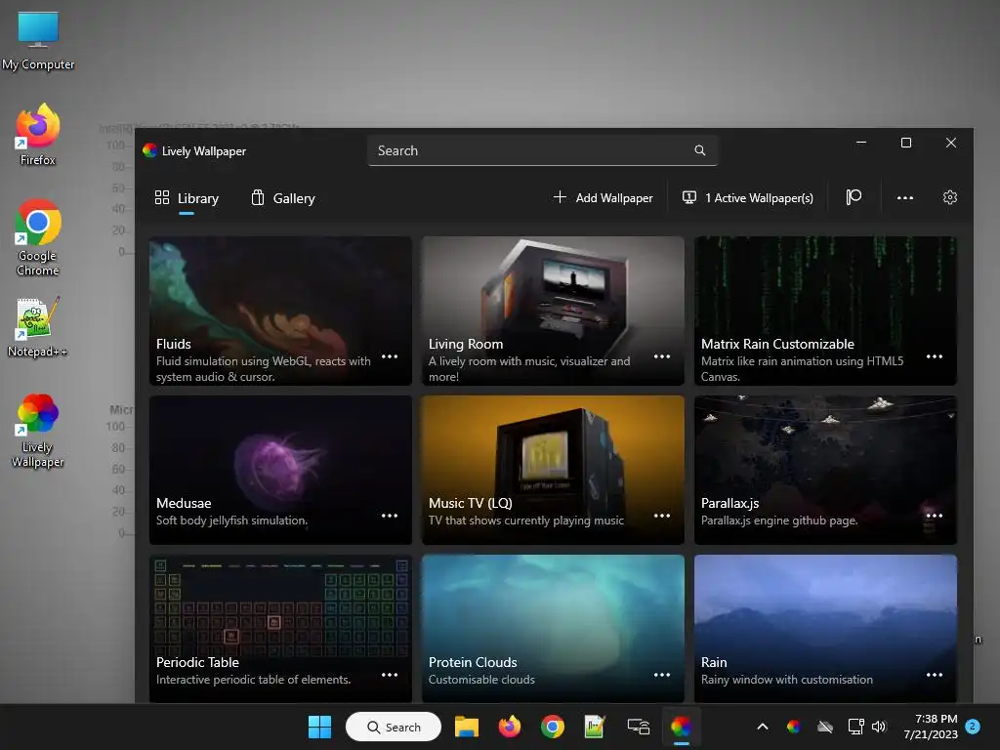Select Firefox desktop shortcut
Image resolution: width=1000 pixels, height=750 pixels.
coord(38,135)
